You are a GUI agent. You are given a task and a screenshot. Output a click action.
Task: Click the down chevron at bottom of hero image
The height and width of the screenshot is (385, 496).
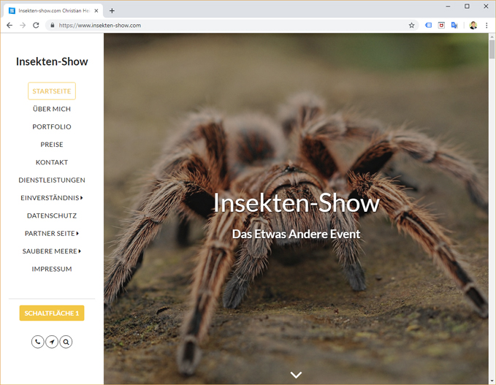[x=296, y=375]
